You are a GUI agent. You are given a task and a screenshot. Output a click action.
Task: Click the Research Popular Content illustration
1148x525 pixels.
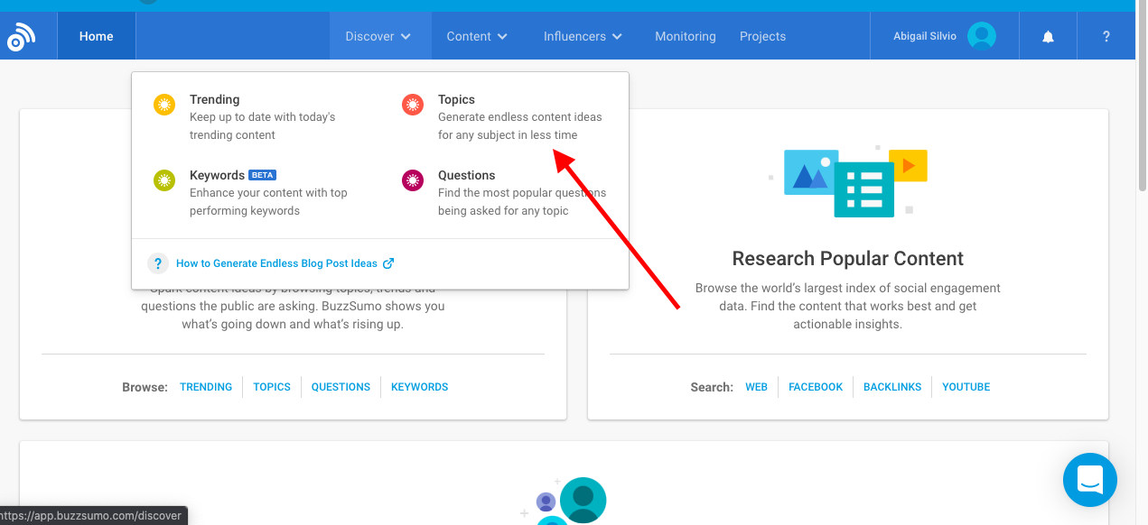pyautogui.click(x=847, y=180)
